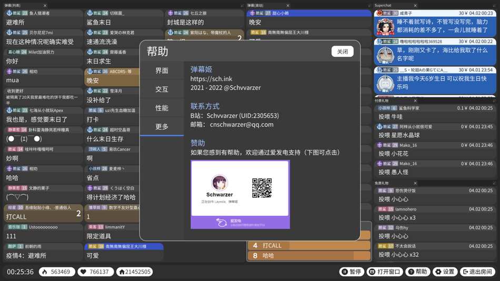This screenshot has width=500, height=281.
Task: Click 咸青子's avatar in Superchat
Action: click(385, 26)
